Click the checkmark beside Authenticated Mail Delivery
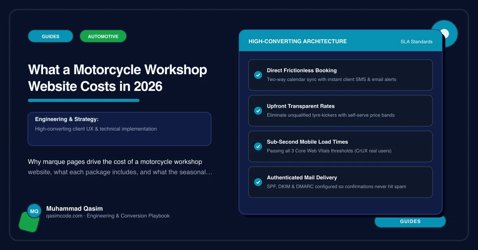The height and width of the screenshot is (250, 478). tap(258, 182)
